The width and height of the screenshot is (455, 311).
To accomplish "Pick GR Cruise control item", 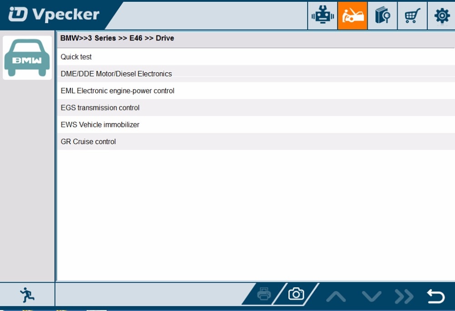I will click(88, 142).
